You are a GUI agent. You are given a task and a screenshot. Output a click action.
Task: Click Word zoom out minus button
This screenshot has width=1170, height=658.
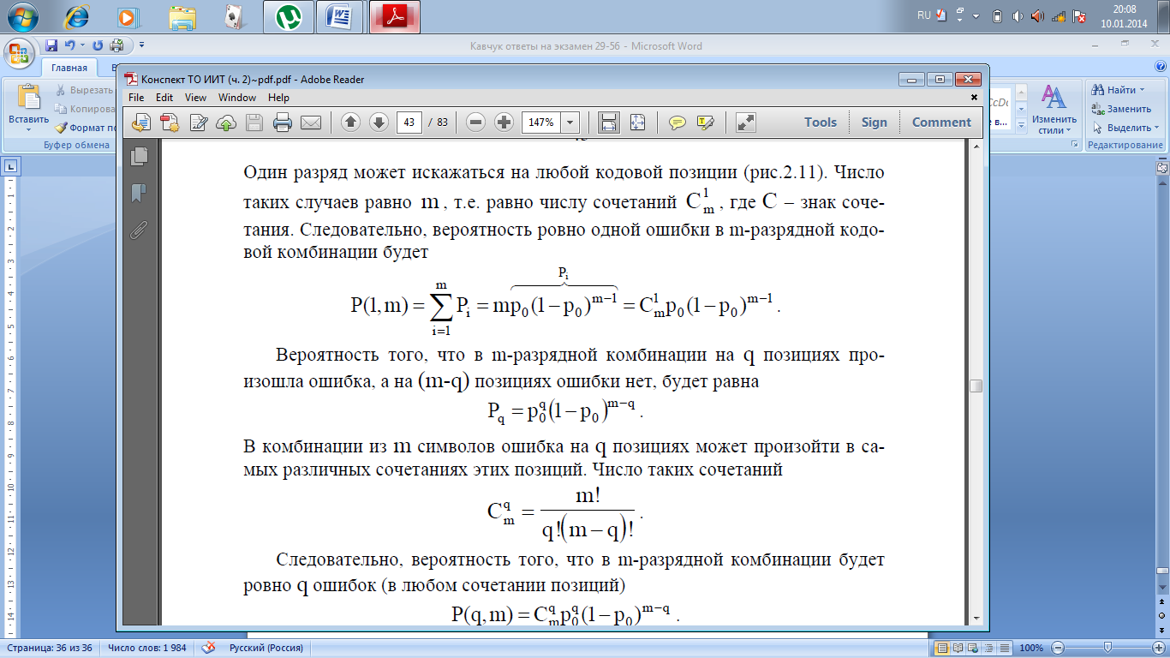[1058, 648]
